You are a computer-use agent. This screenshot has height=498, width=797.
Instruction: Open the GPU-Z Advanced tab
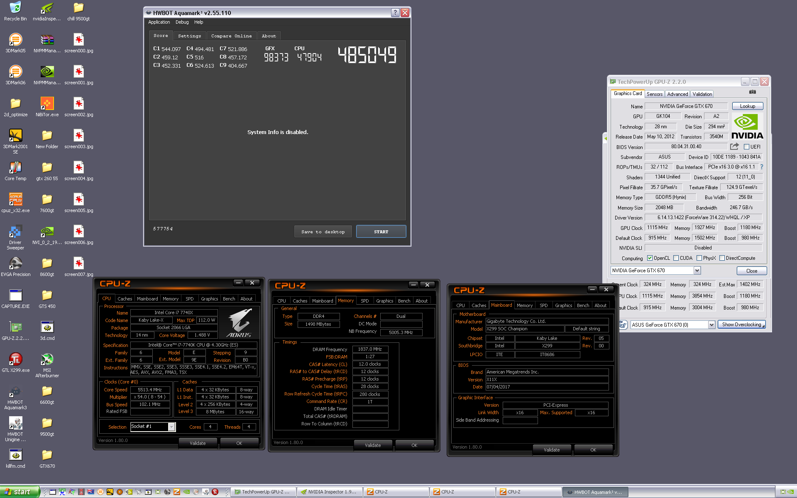point(677,94)
